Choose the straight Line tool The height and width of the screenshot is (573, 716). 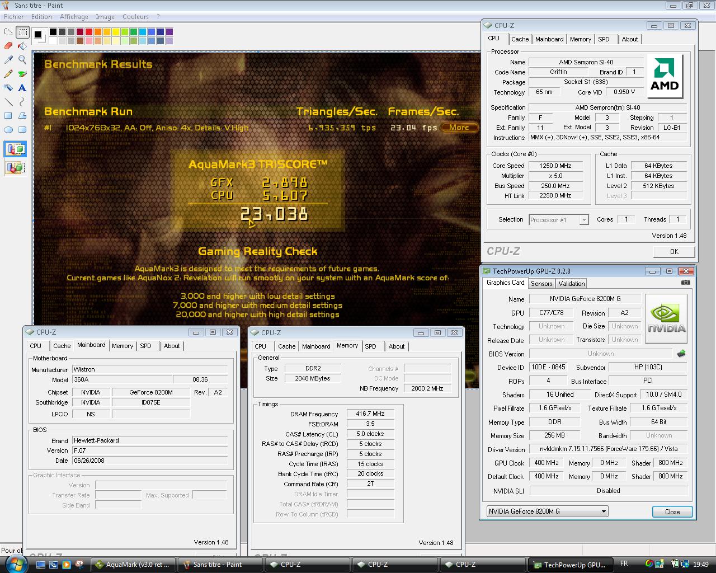click(8, 102)
